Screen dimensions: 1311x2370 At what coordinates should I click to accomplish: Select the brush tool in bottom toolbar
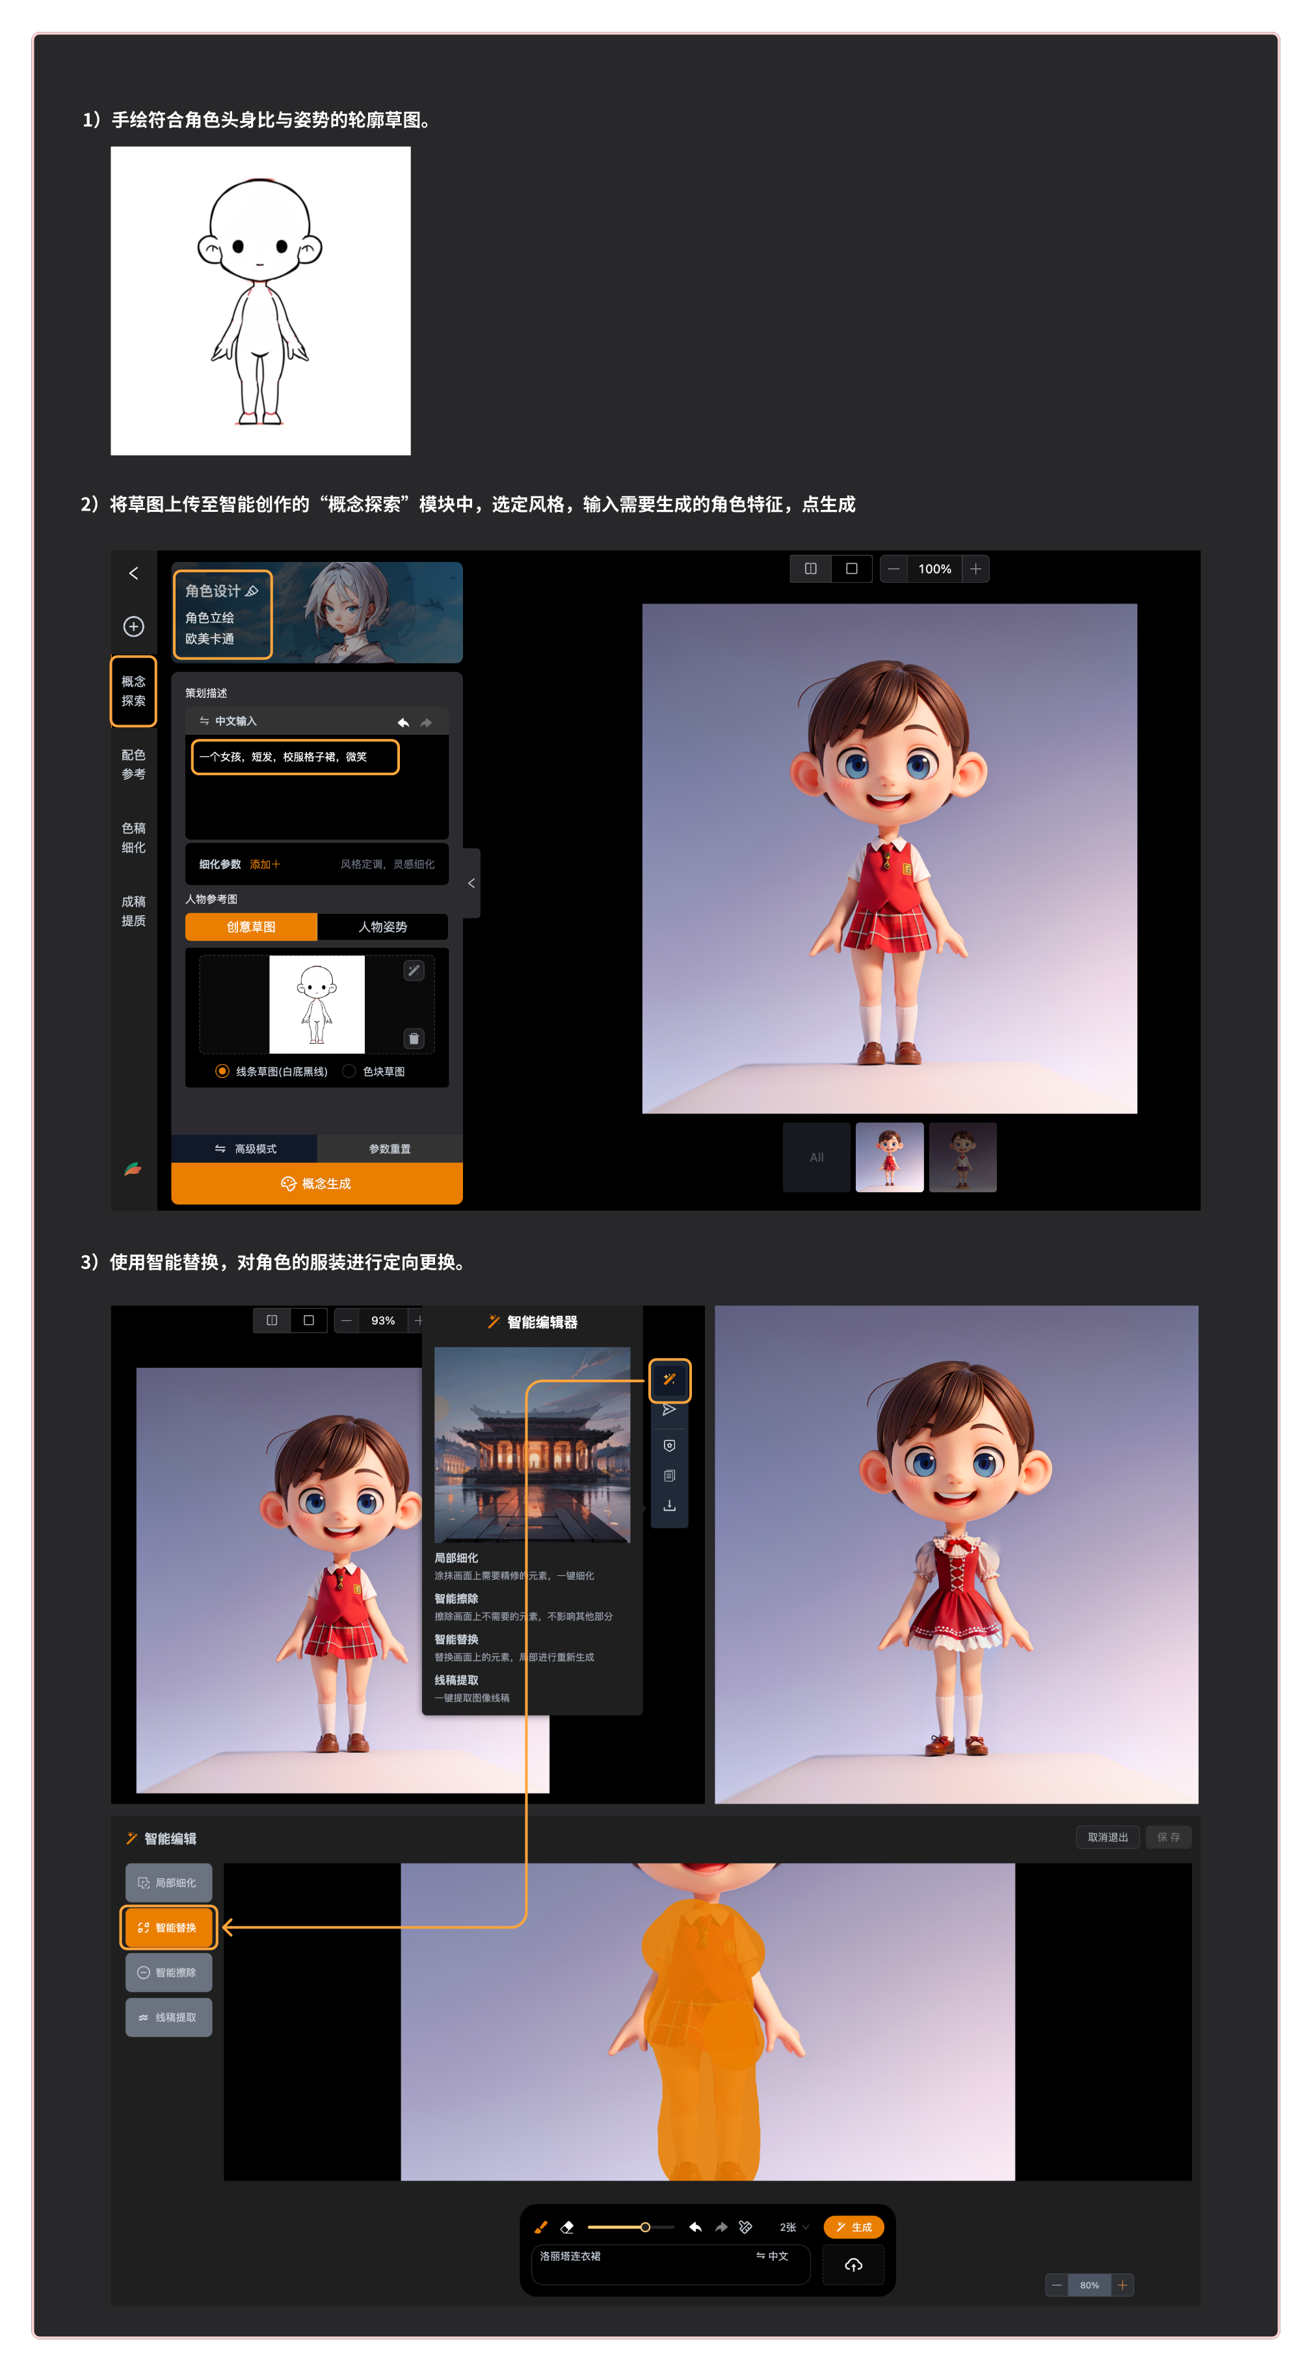pos(541,2226)
